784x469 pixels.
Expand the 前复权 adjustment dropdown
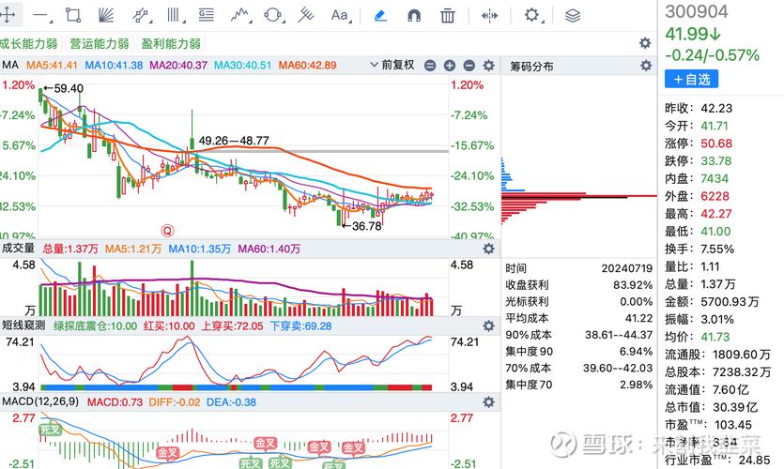click(393, 65)
